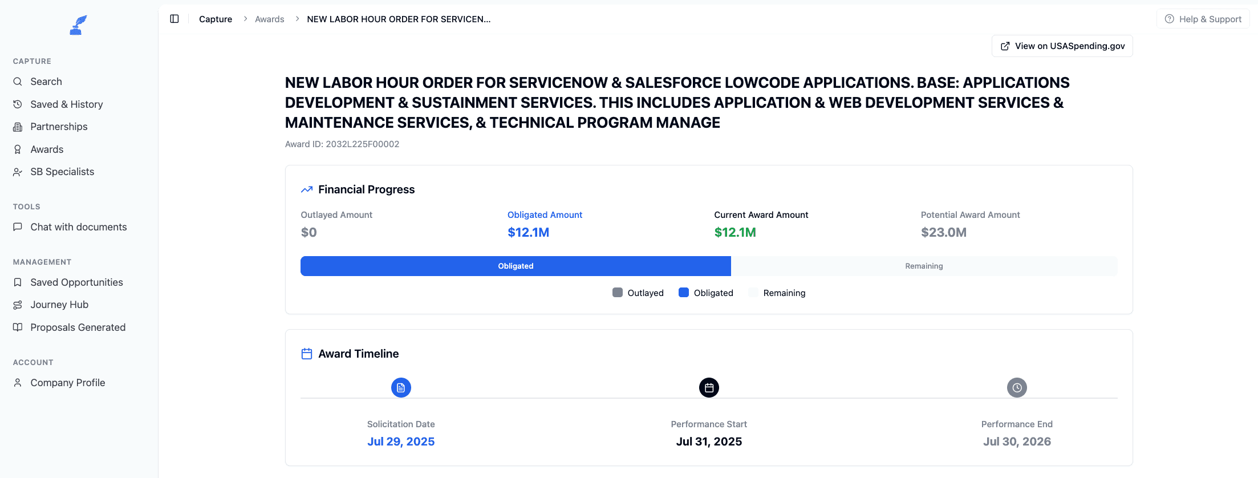Screen dimensions: 1258x478
Task: Click the Partnerships building icon
Action: click(18, 127)
